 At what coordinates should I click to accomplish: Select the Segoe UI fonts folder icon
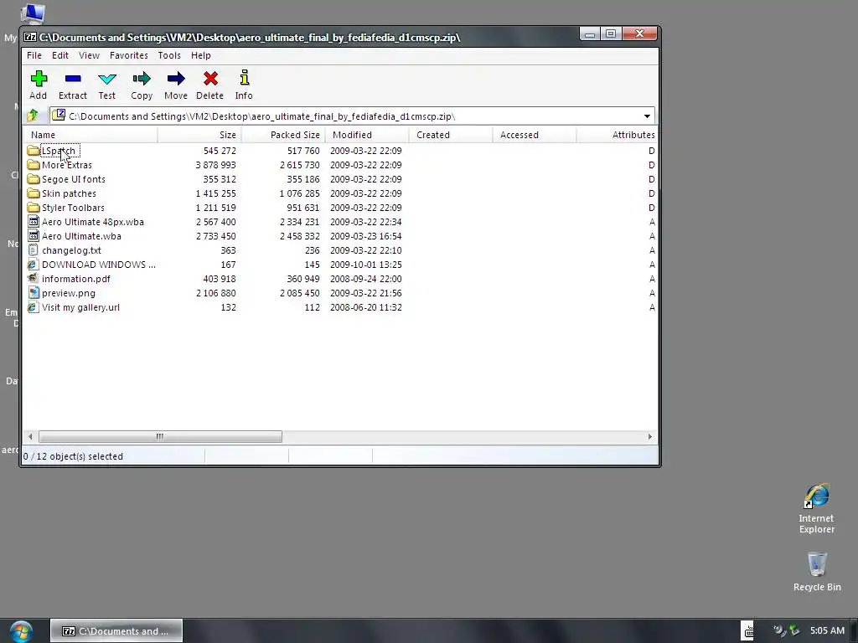(x=34, y=179)
